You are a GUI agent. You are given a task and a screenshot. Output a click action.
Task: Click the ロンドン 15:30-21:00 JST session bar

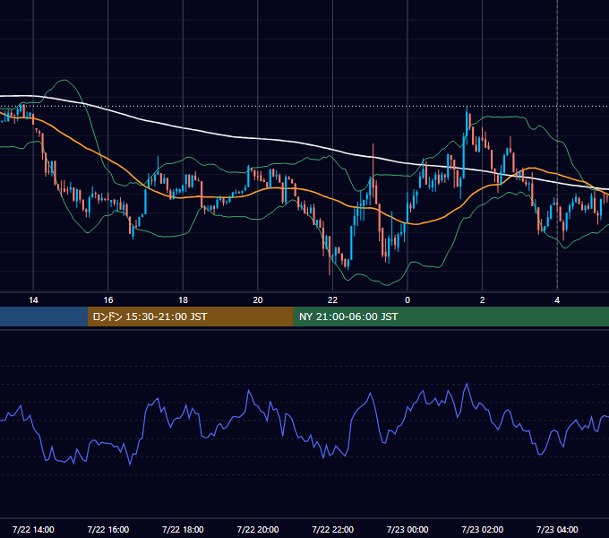click(x=190, y=317)
